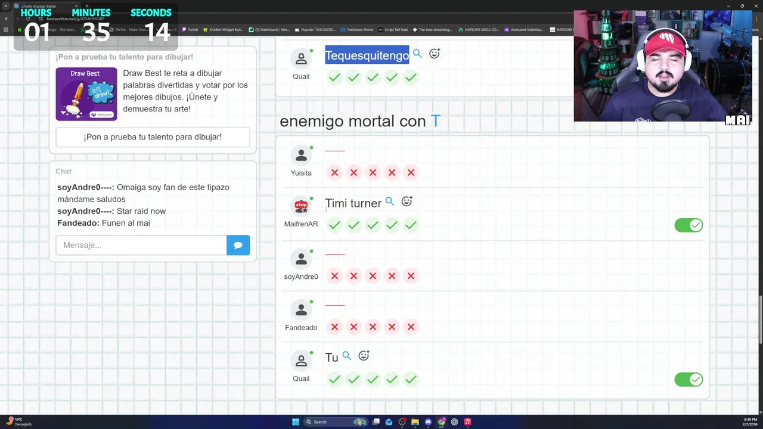Click the Mensaje chat input field

pyautogui.click(x=141, y=245)
